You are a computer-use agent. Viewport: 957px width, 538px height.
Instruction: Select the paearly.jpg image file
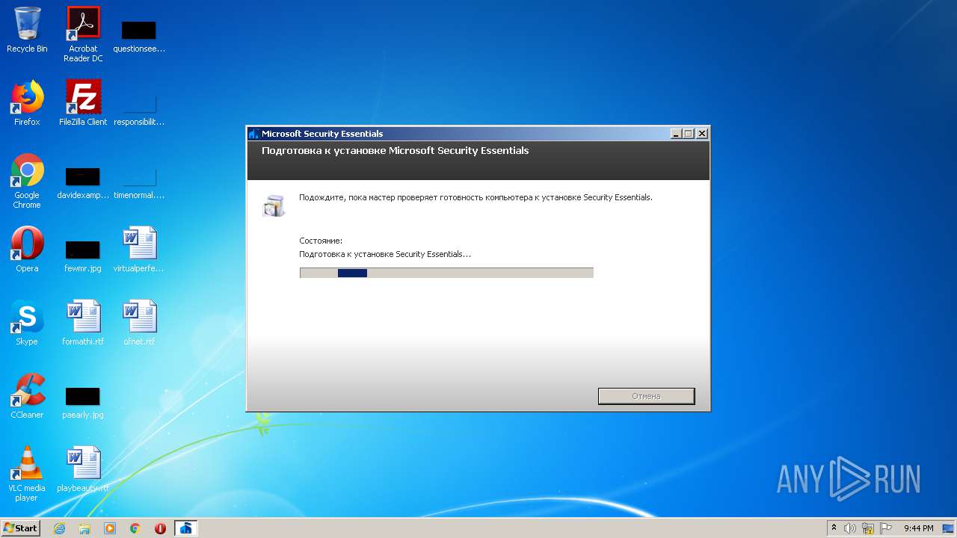point(83,402)
